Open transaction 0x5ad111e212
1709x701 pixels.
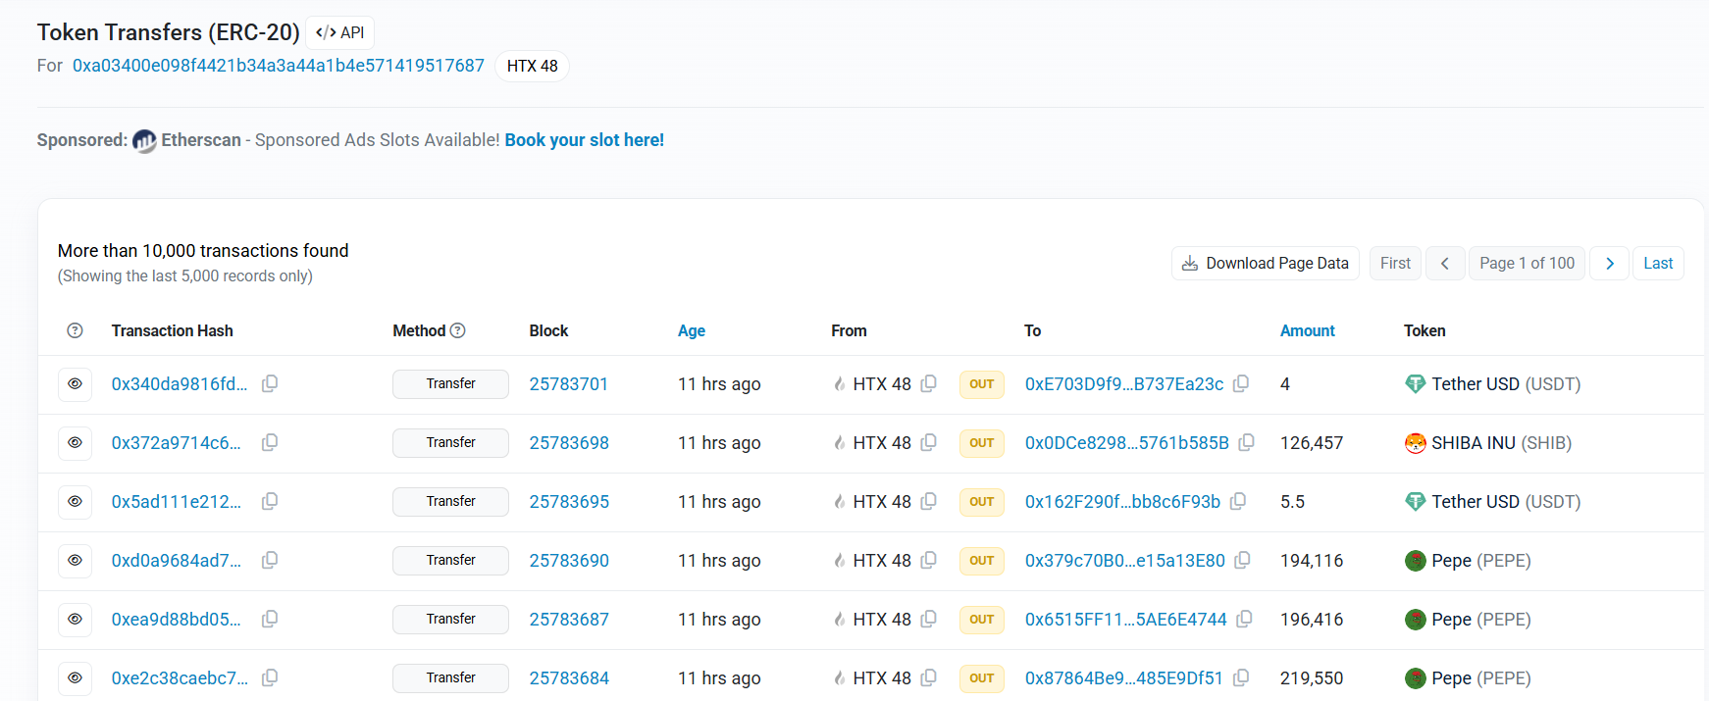pos(177,502)
